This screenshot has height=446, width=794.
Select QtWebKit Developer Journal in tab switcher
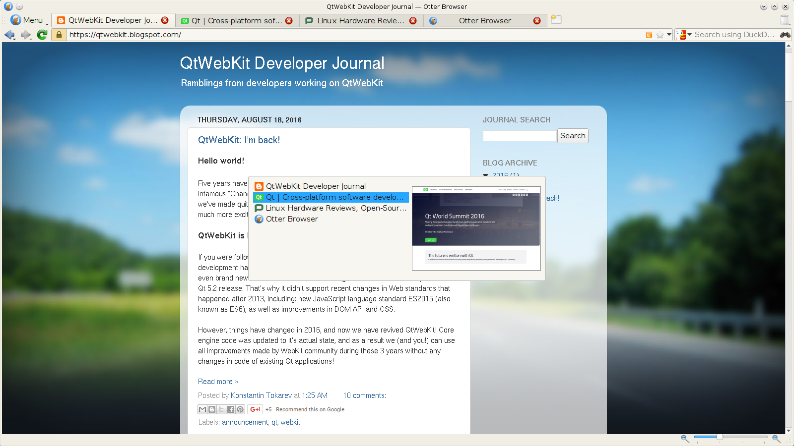pos(331,186)
